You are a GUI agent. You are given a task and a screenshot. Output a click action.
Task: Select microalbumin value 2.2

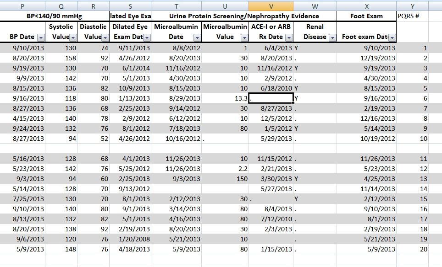click(x=225, y=169)
